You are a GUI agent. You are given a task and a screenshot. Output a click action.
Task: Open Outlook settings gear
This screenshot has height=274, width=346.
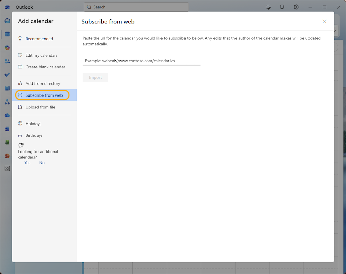tap(296, 7)
